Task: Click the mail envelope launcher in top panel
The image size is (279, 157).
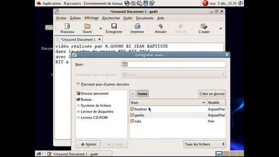Action: point(133,3)
